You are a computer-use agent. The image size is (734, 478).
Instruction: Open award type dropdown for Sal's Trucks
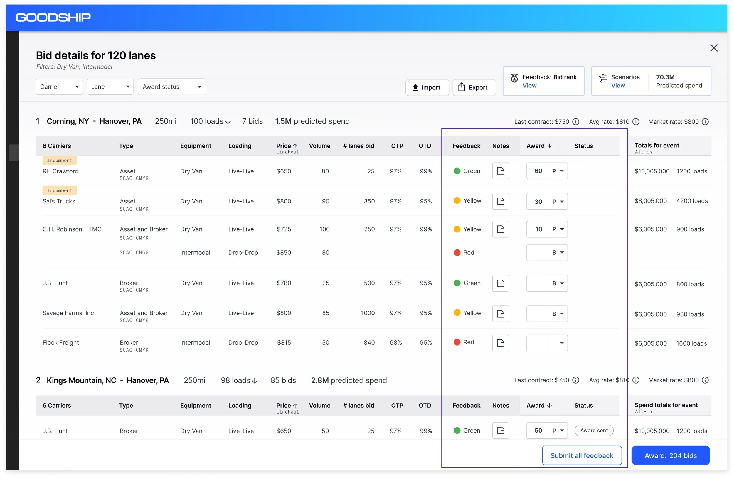point(558,202)
